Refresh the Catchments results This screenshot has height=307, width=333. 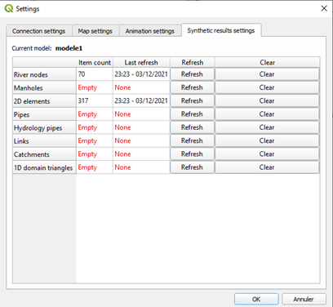192,154
